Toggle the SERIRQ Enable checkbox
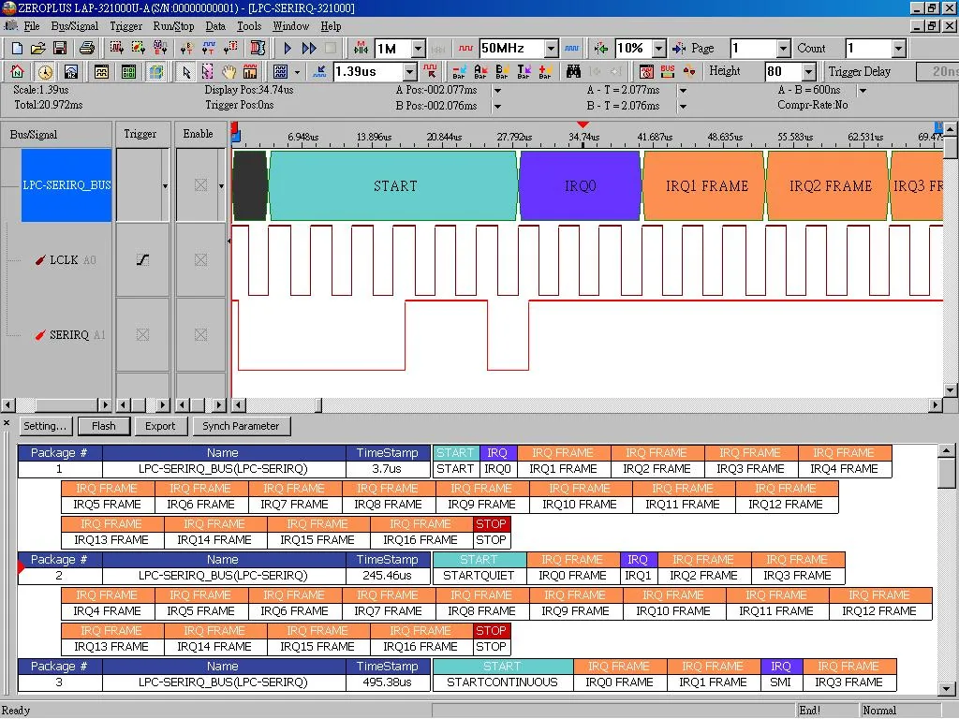Screen dimensions: 959x719 tap(200, 334)
